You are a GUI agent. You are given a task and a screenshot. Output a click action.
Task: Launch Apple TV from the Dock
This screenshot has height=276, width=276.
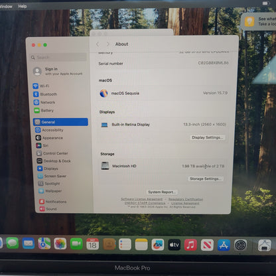[174, 245]
